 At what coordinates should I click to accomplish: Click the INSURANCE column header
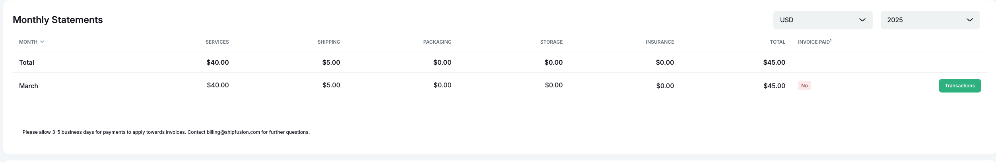tap(660, 42)
